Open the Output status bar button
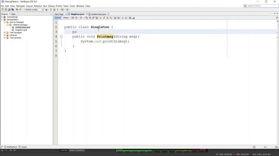Viewport: 279px width, 156px height. pyautogui.click(x=23, y=147)
